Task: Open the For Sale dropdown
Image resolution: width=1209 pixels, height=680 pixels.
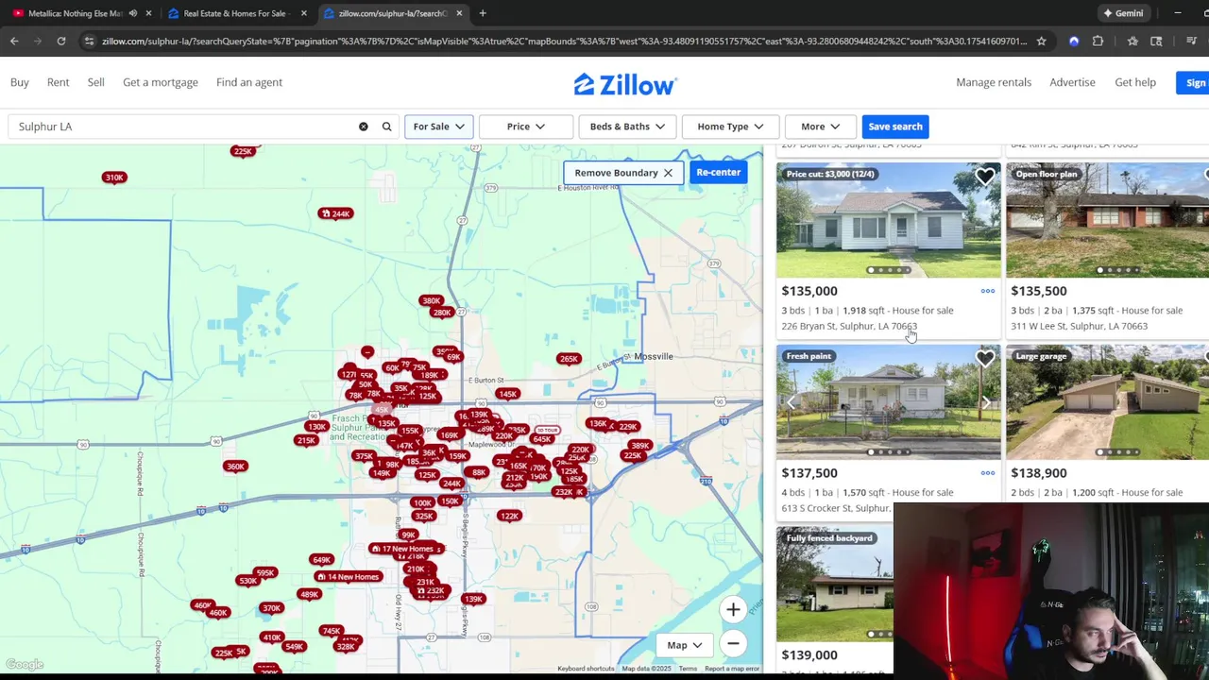Action: [x=438, y=127]
